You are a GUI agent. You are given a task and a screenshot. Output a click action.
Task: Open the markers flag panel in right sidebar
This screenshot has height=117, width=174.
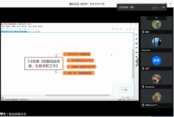(136, 48)
